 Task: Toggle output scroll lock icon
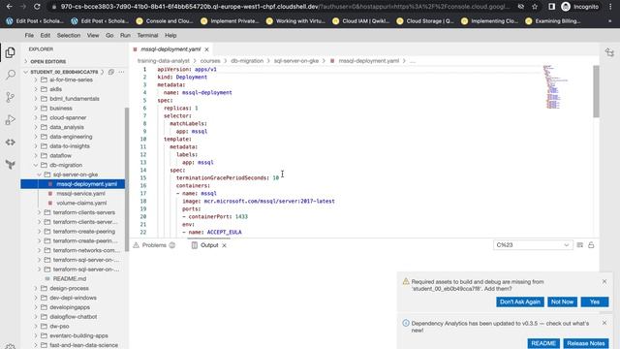point(591,245)
